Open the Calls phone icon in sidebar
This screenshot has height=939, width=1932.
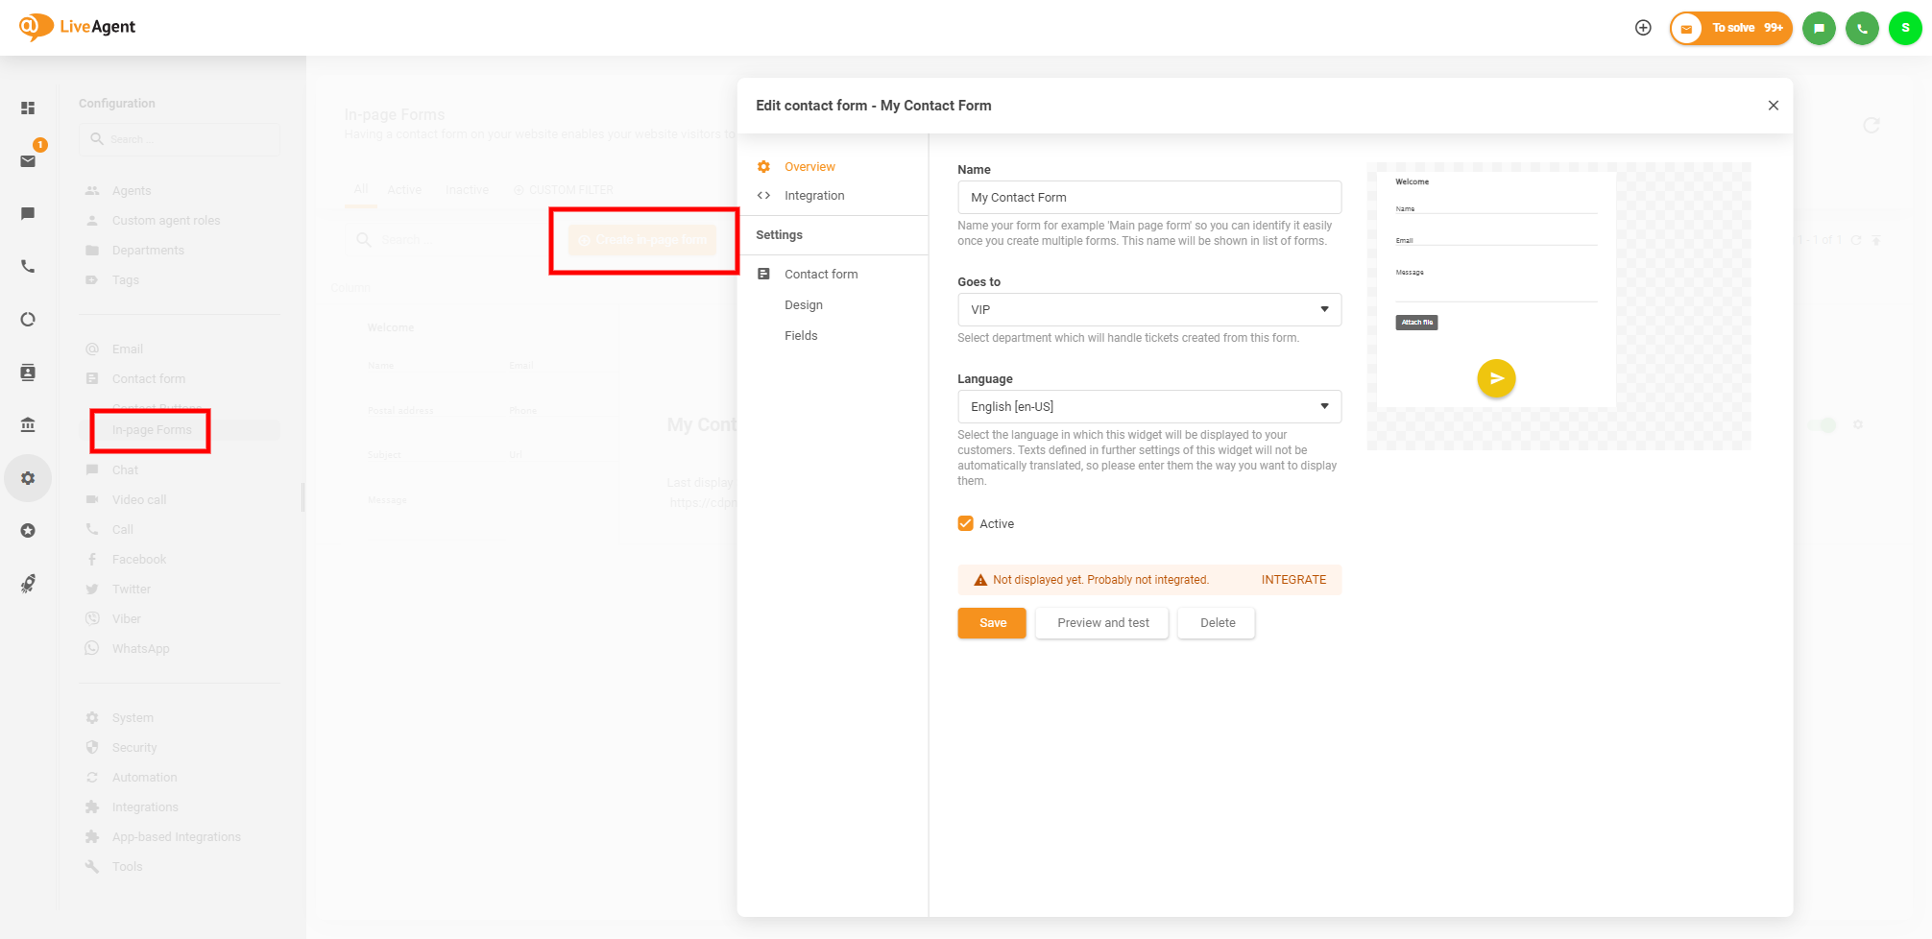click(28, 266)
